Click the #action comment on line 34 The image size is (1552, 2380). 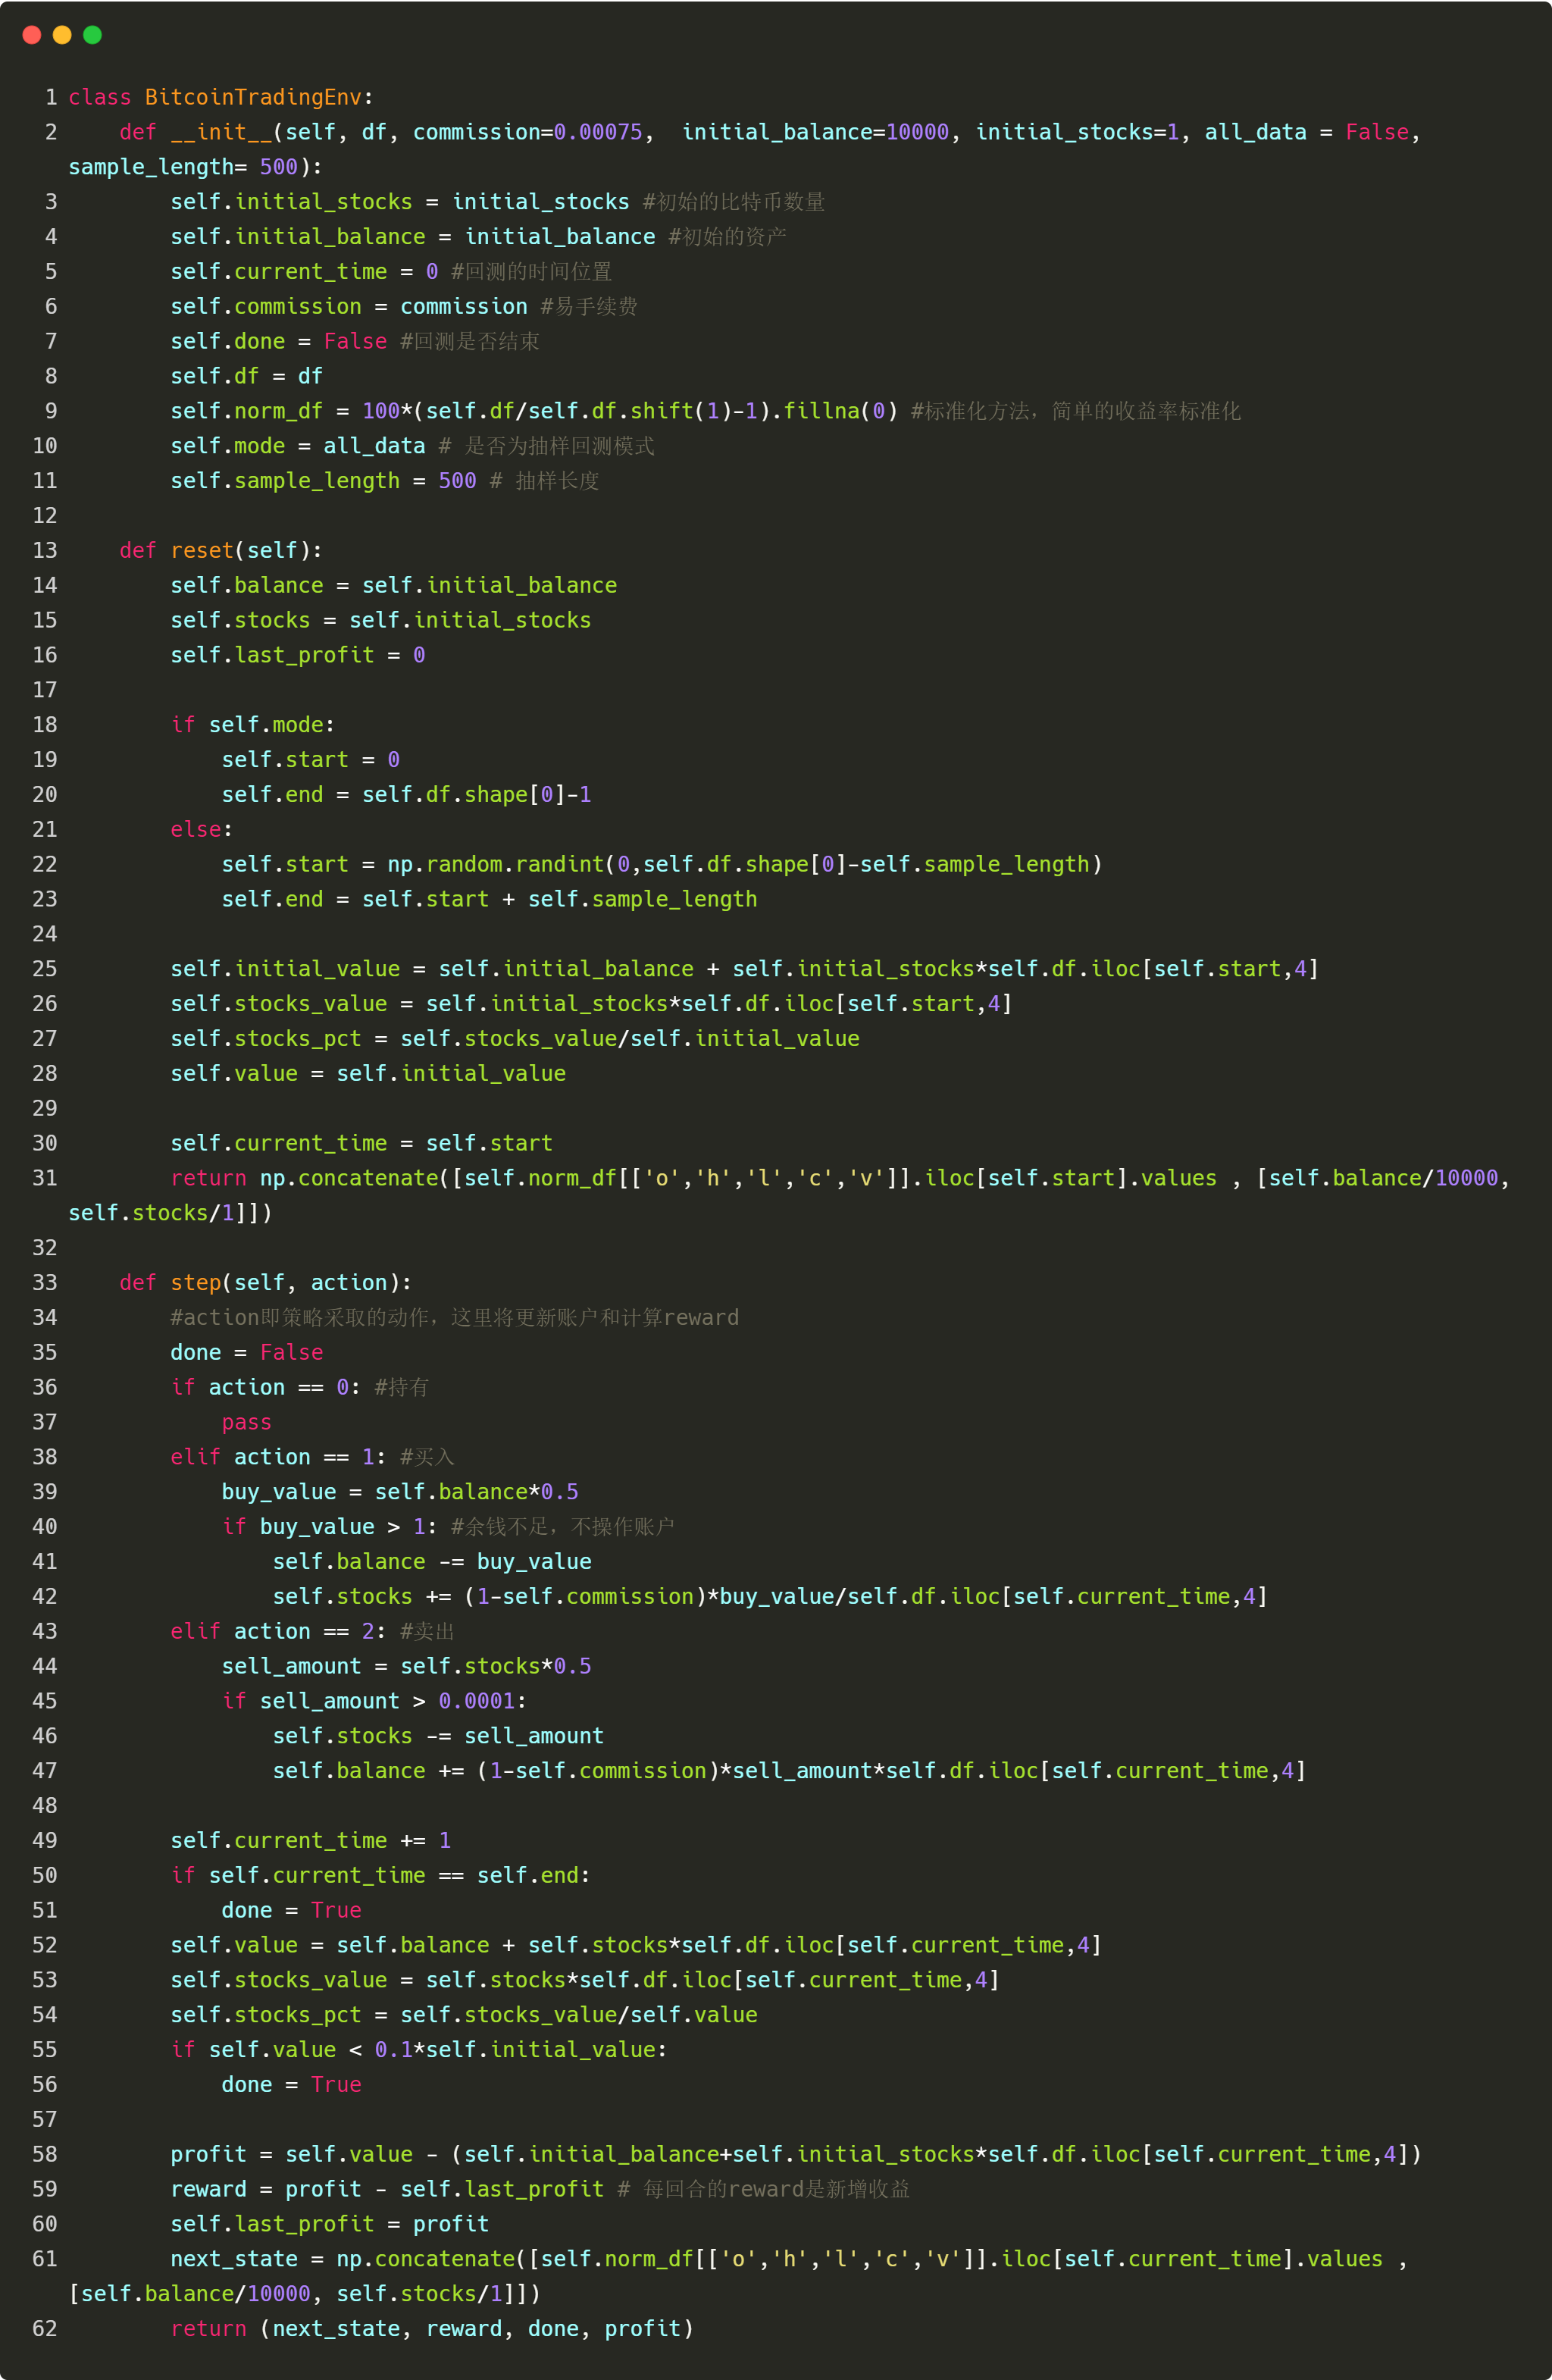455,1317
